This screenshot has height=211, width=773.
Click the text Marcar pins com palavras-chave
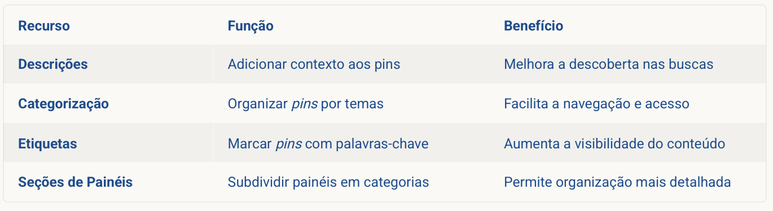(x=328, y=143)
